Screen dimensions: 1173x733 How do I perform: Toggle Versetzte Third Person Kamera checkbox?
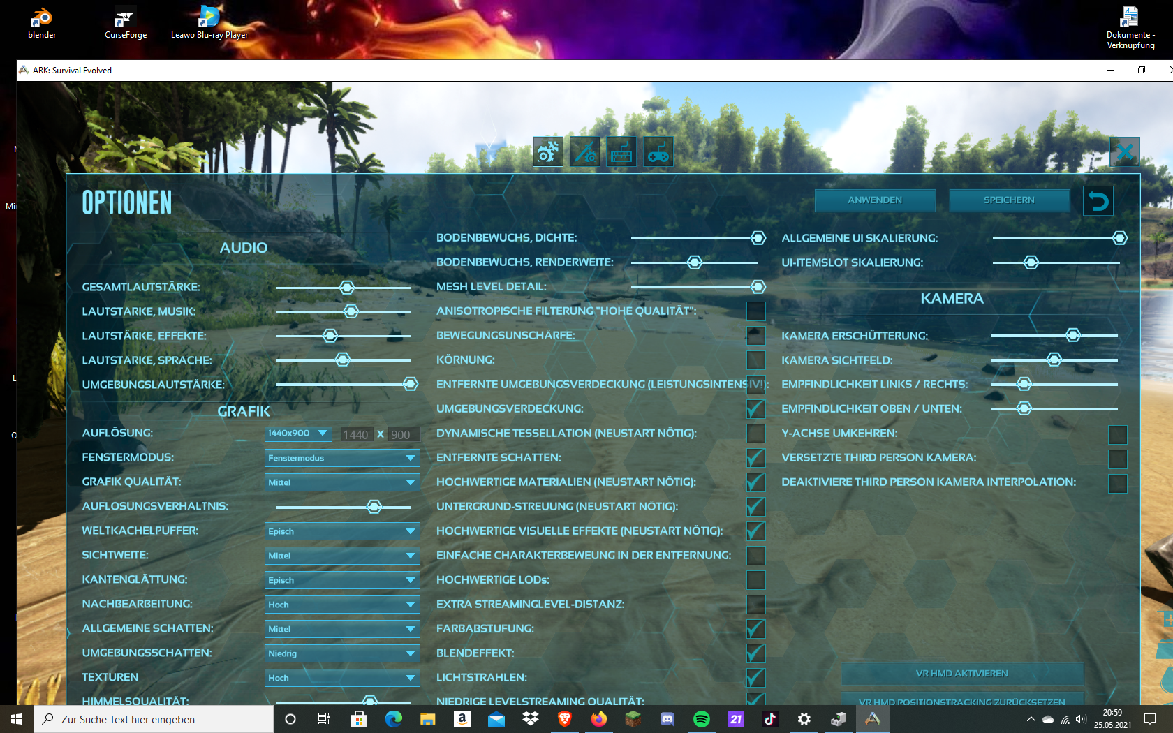pos(1118,459)
